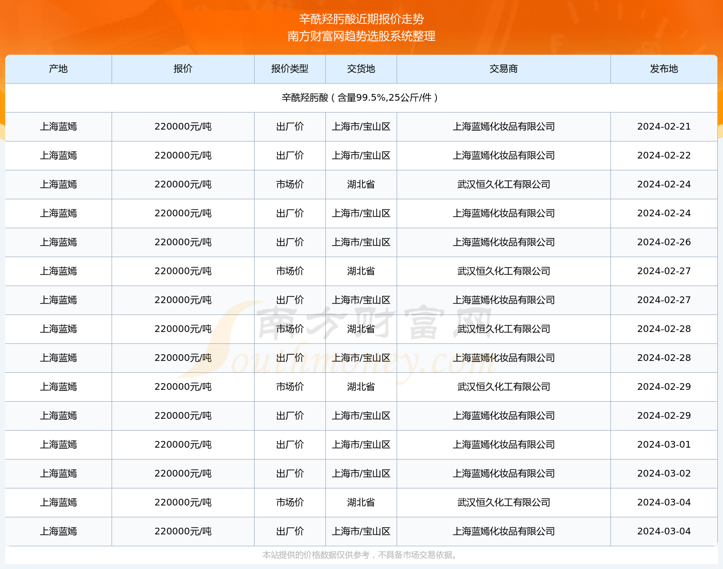Click 武汉恒久化工有限公司 in the 2024-02-27 row
This screenshot has height=569, width=723.
click(504, 271)
